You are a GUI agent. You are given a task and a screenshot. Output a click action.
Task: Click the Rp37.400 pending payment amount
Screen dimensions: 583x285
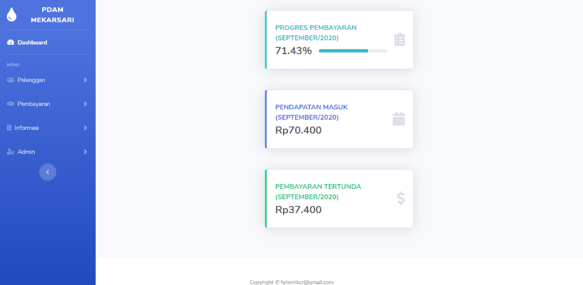pyautogui.click(x=298, y=210)
